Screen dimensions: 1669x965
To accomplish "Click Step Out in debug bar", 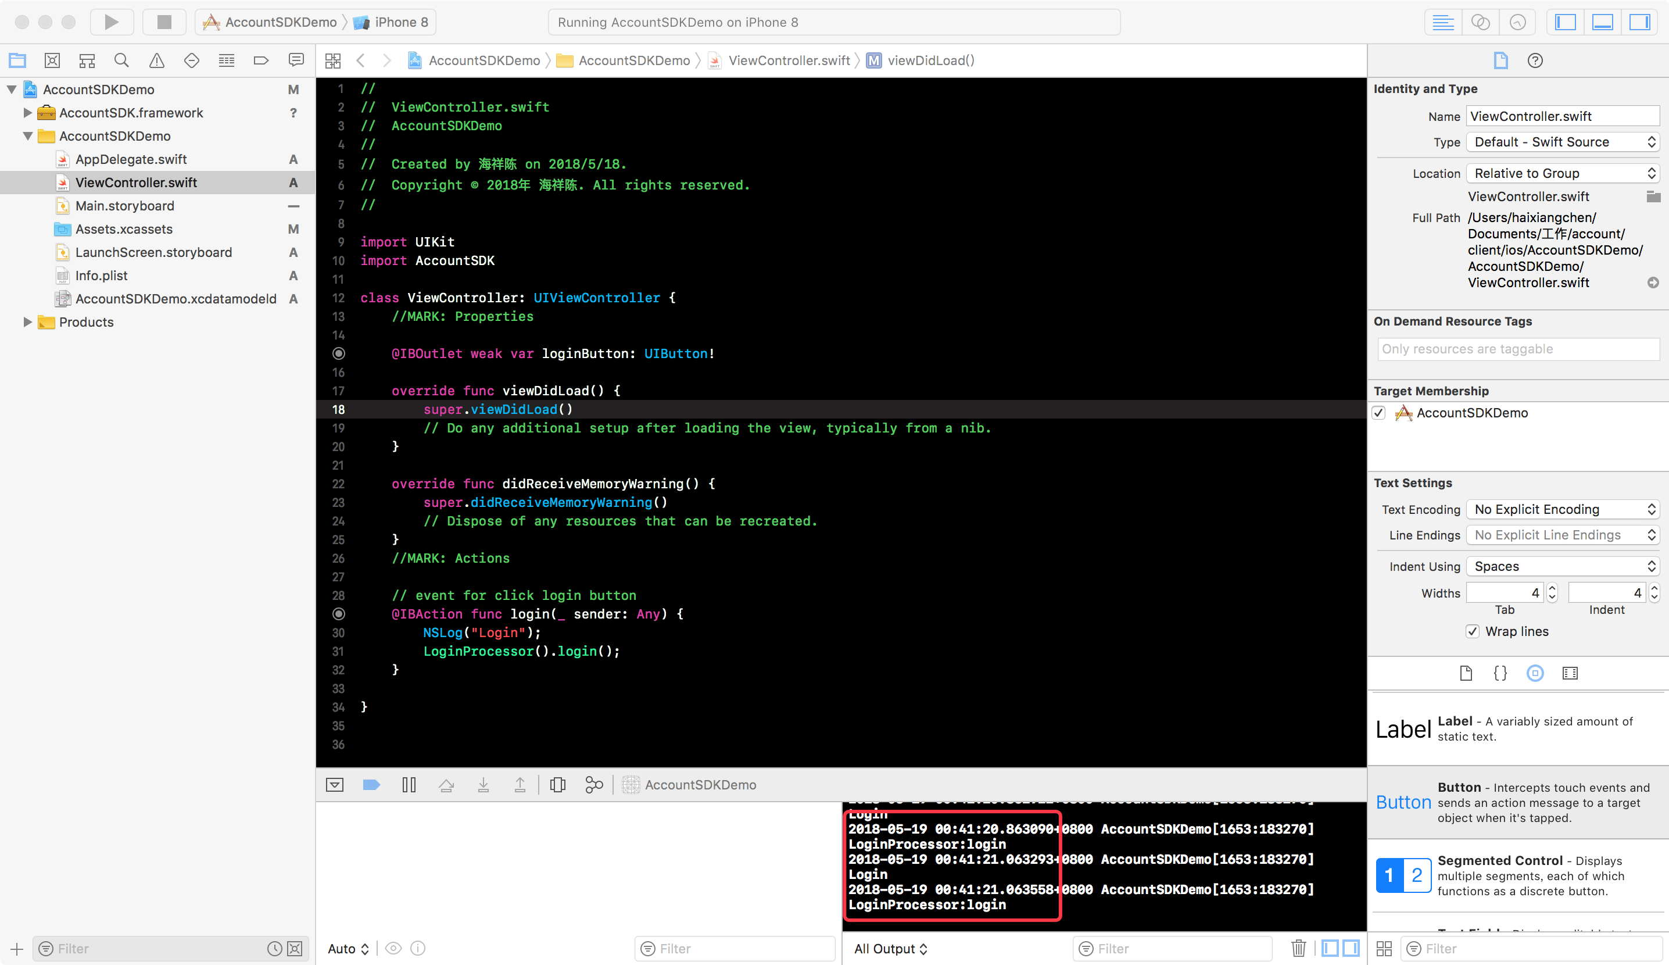I will tap(520, 784).
